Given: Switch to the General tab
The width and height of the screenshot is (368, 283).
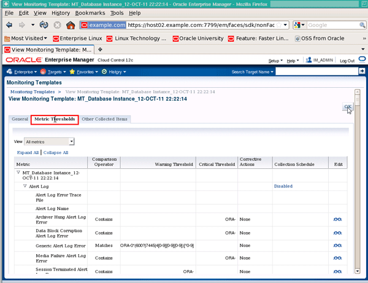Looking at the screenshot, I should (20, 119).
